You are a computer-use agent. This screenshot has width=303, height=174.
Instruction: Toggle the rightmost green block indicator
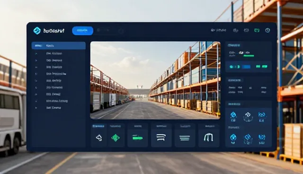pos(265,67)
